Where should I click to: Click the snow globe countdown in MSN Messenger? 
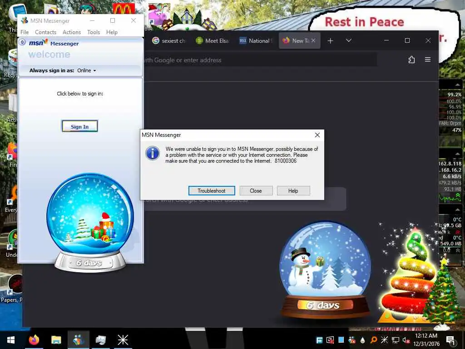pyautogui.click(x=90, y=222)
